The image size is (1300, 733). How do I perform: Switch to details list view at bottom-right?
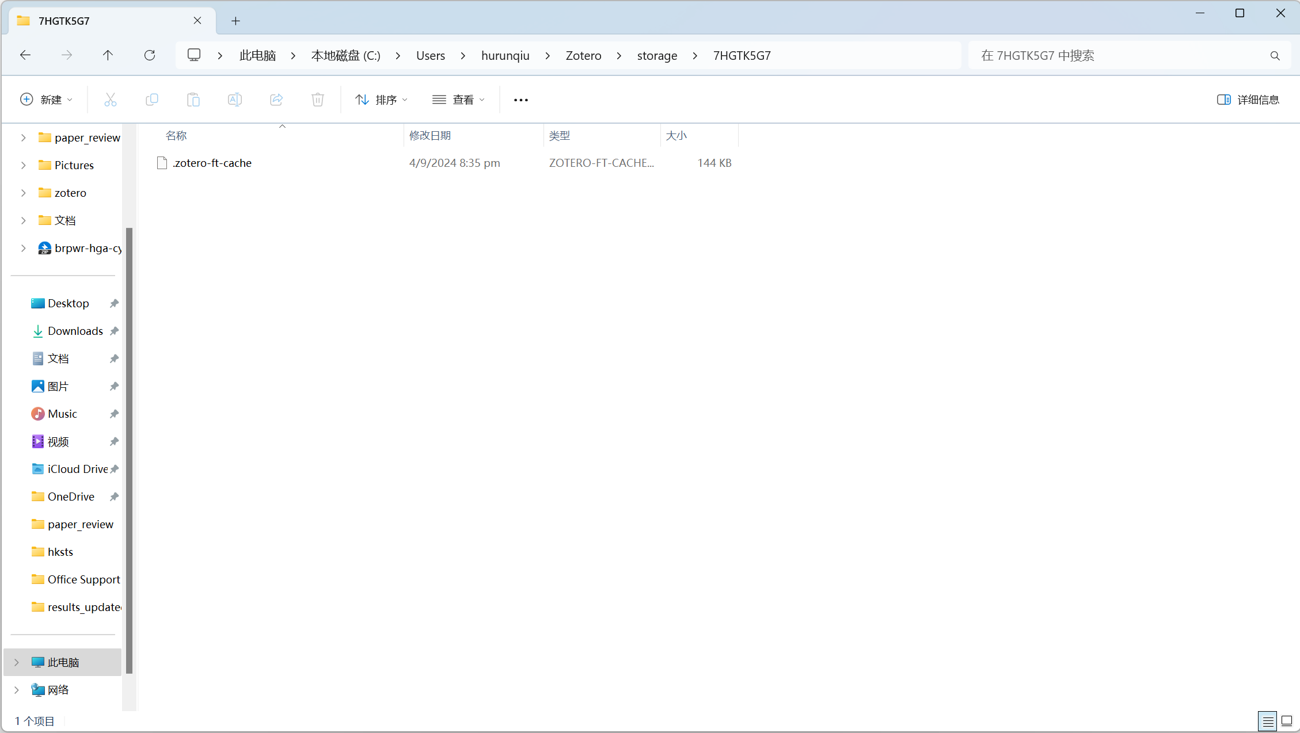pos(1268,721)
